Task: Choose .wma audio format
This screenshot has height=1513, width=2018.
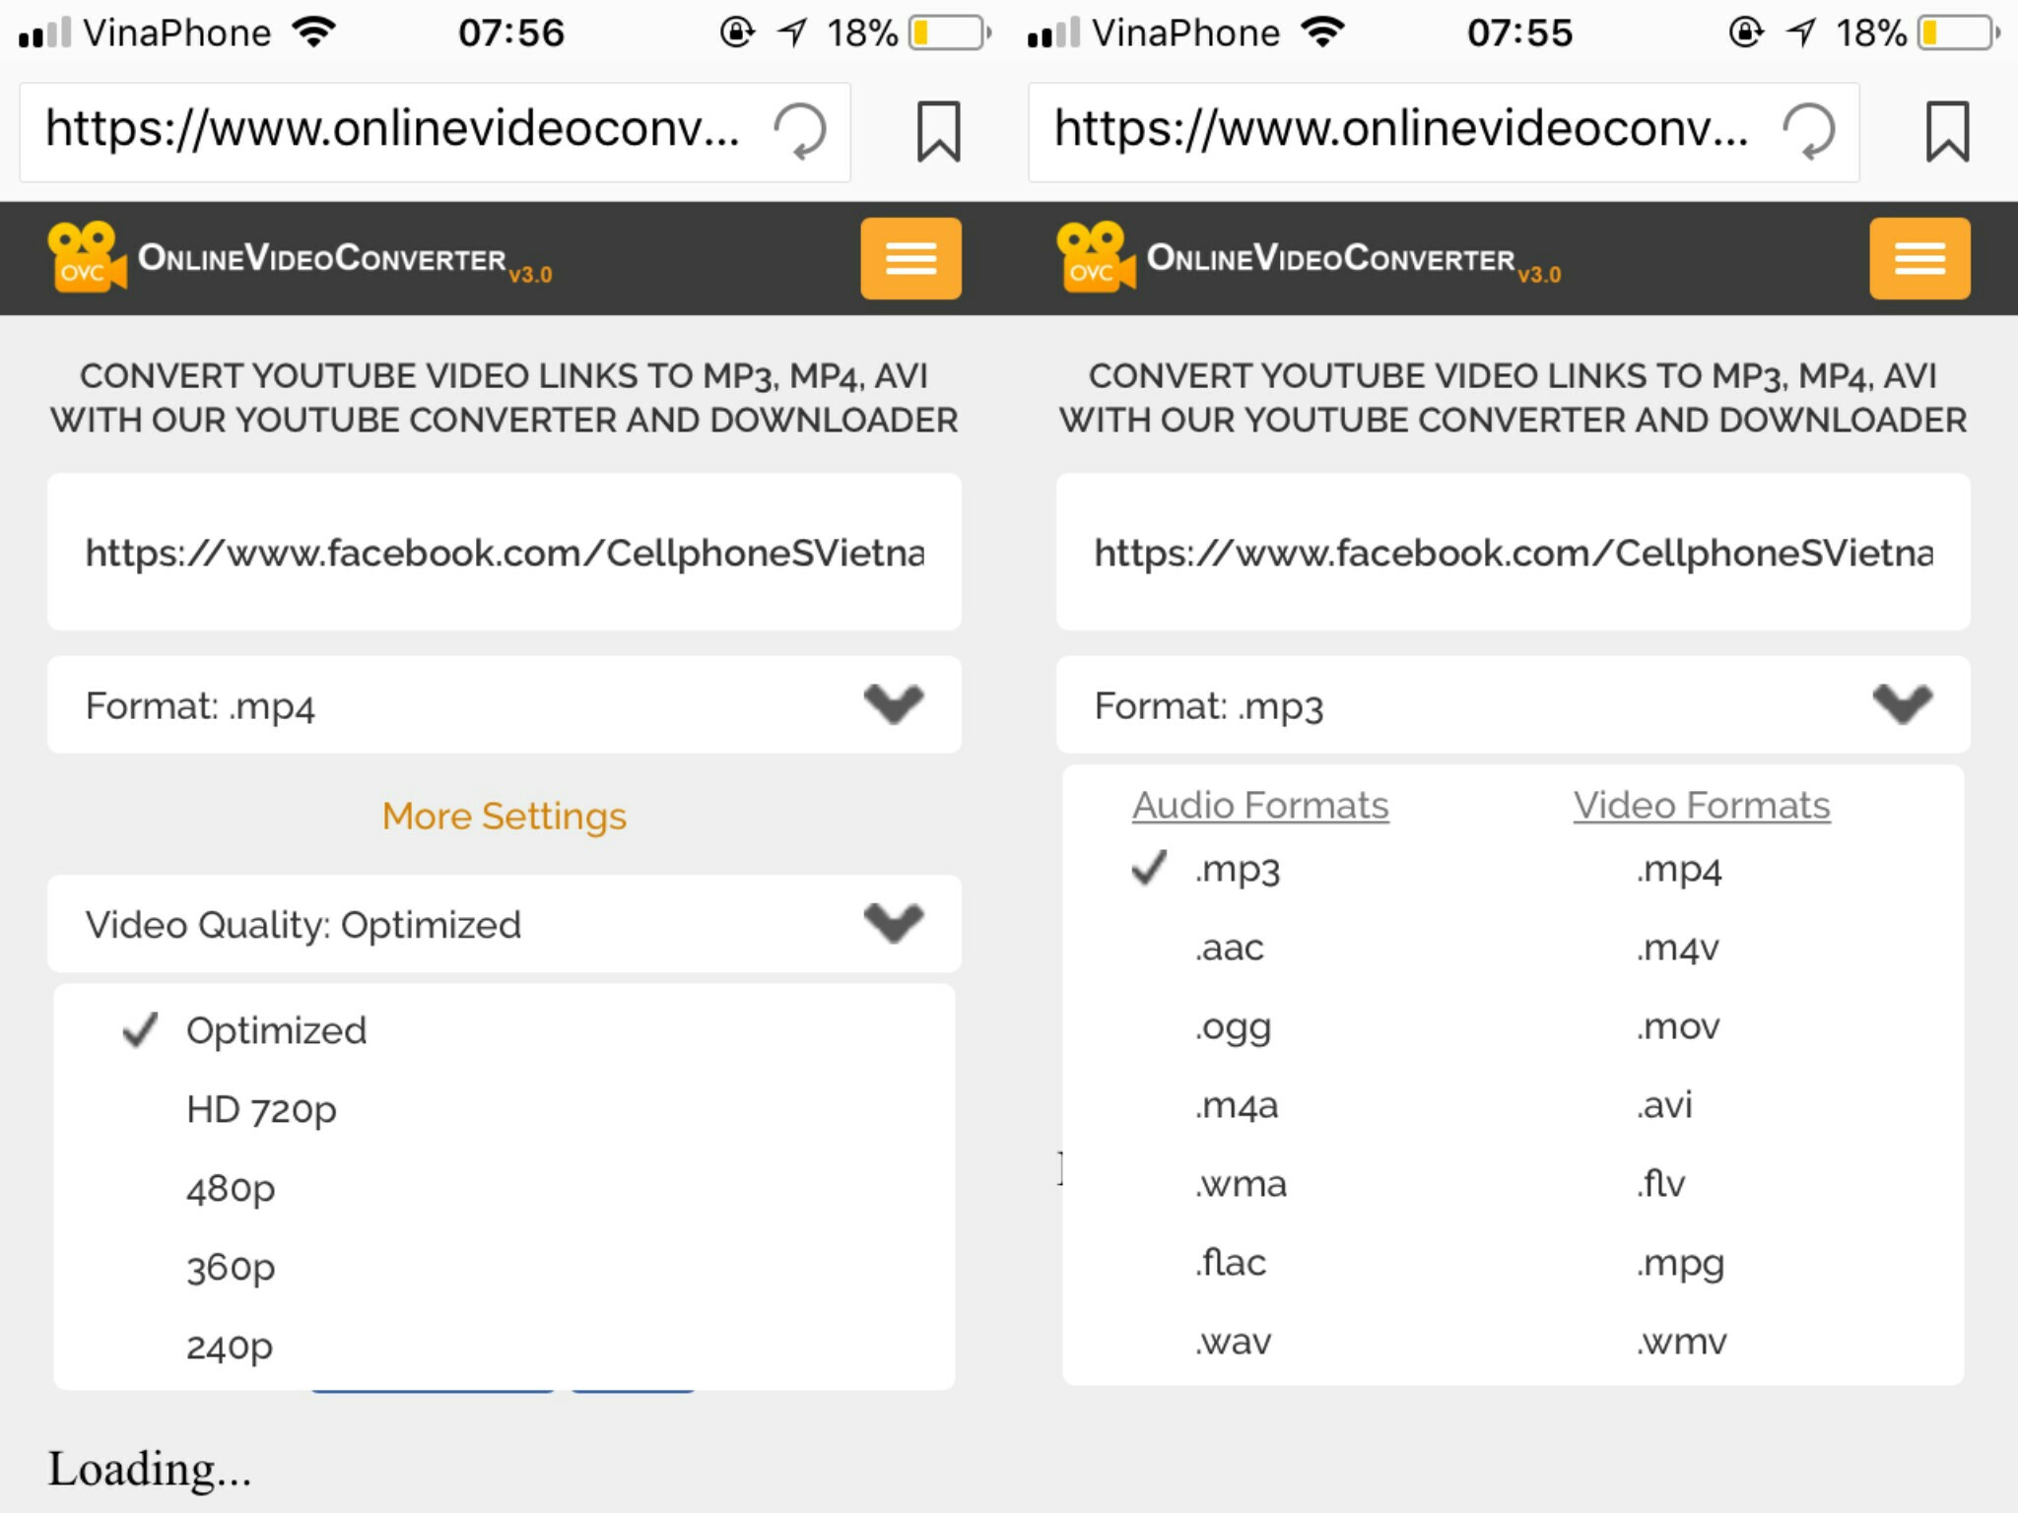Action: [x=1242, y=1184]
